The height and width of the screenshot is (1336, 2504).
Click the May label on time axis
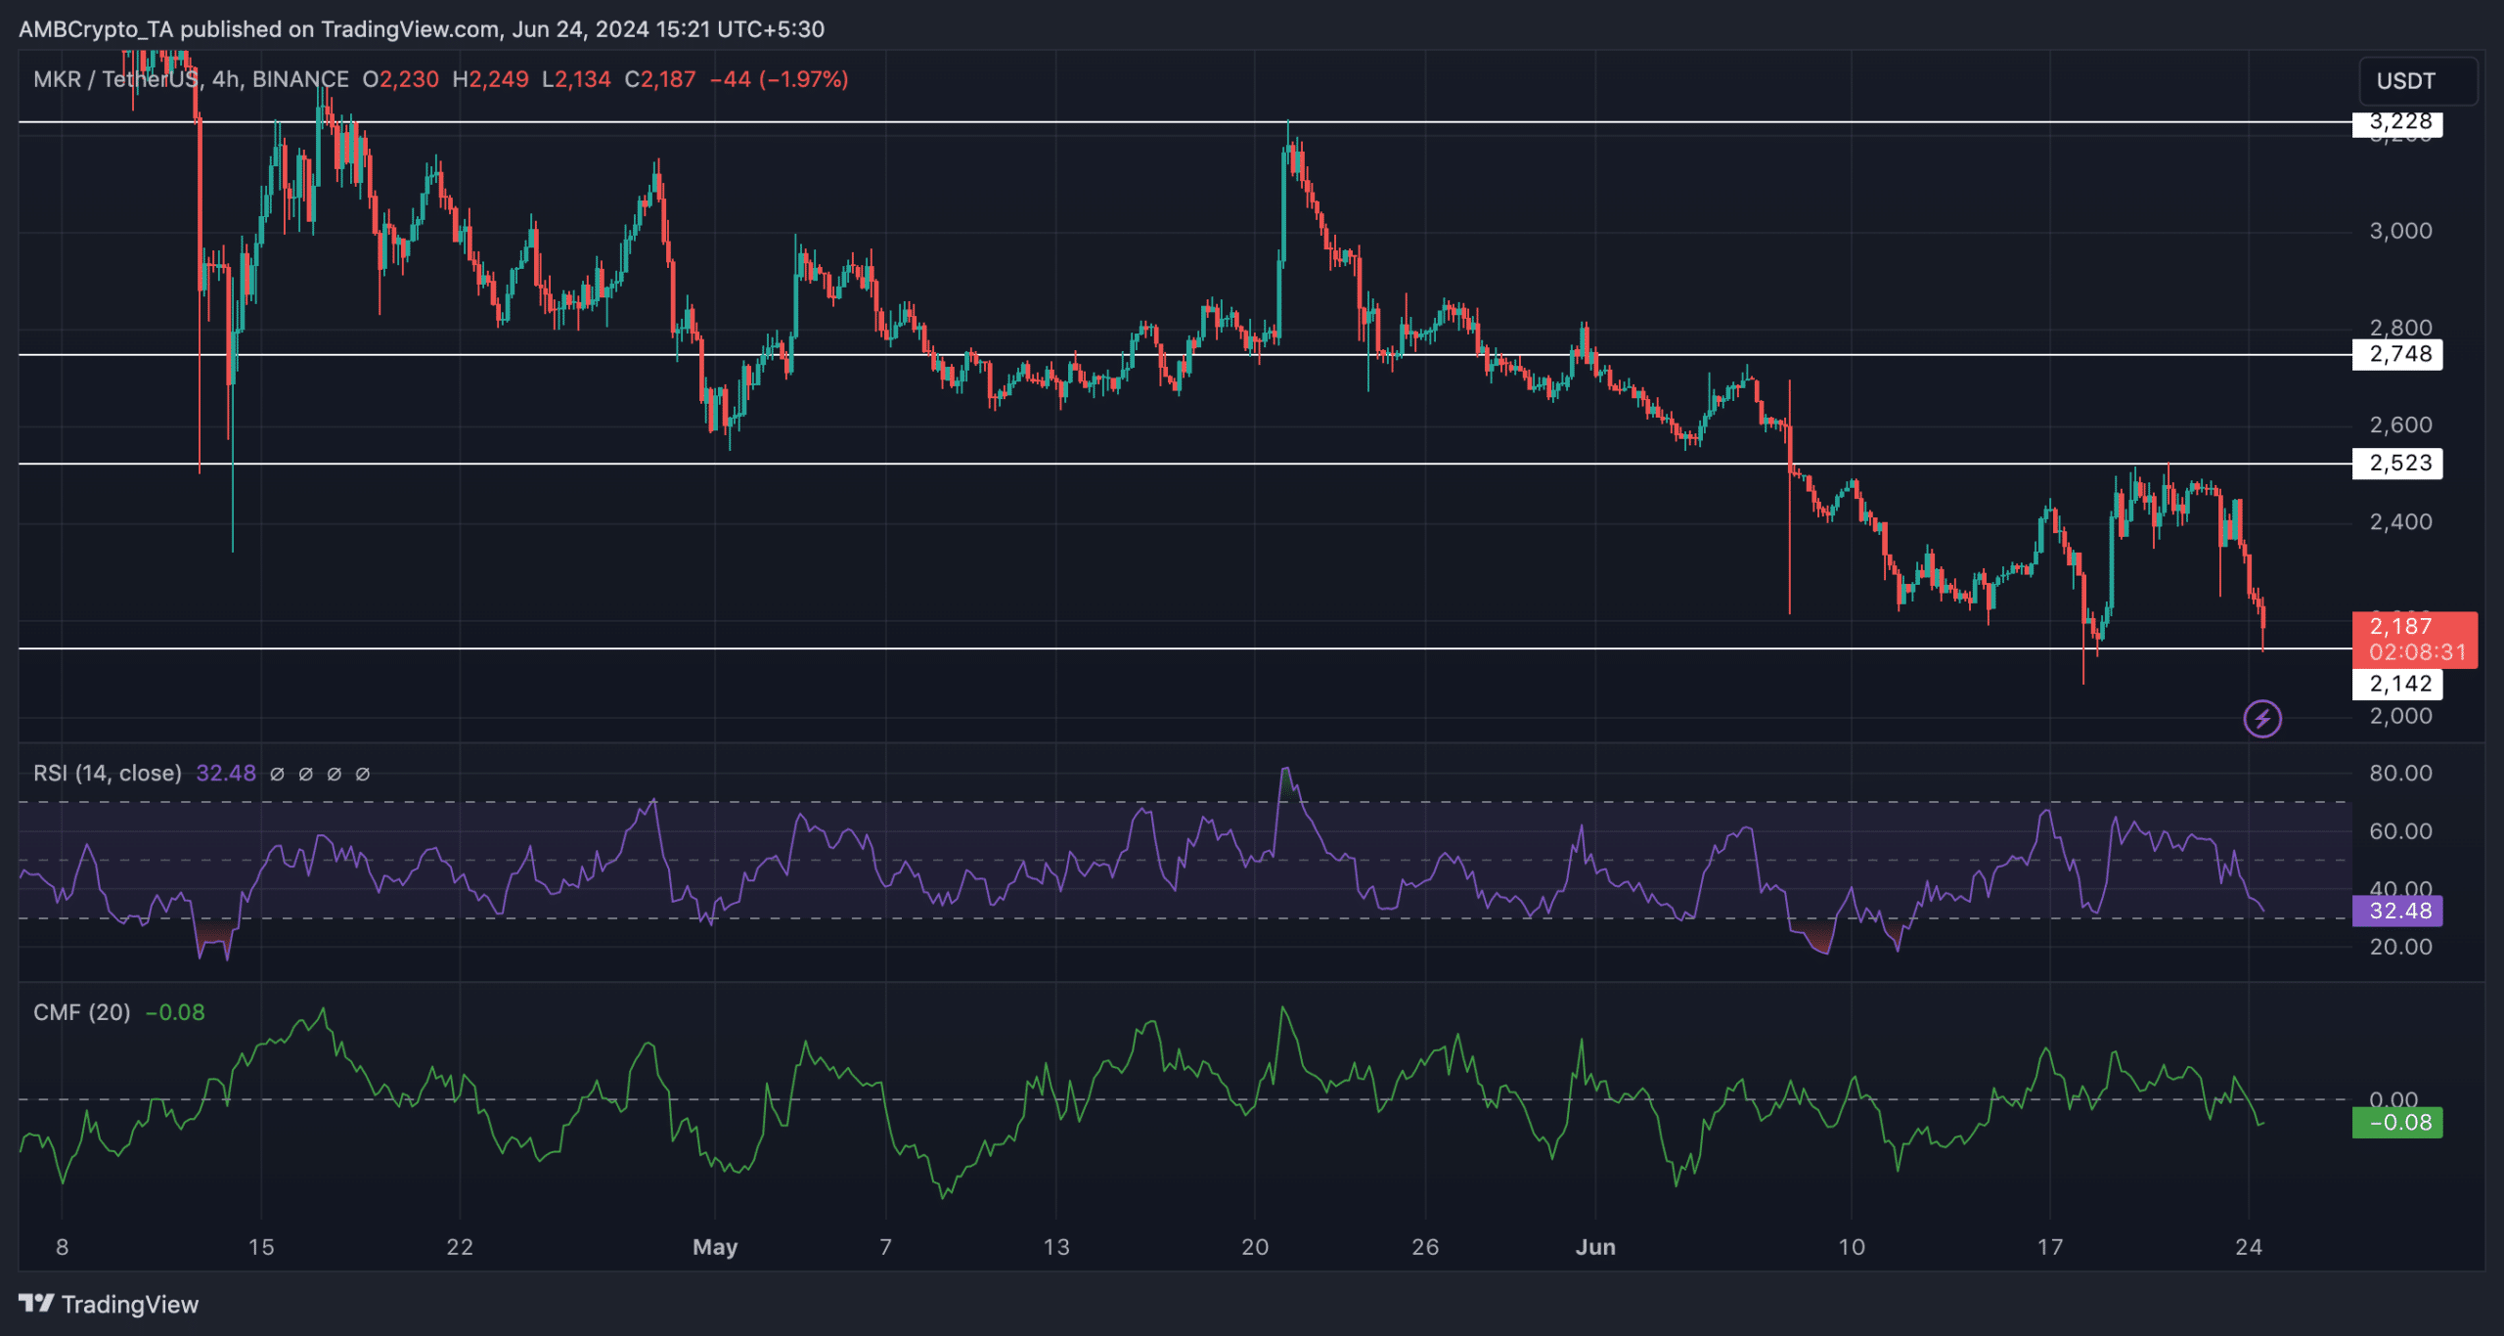pyautogui.click(x=715, y=1247)
